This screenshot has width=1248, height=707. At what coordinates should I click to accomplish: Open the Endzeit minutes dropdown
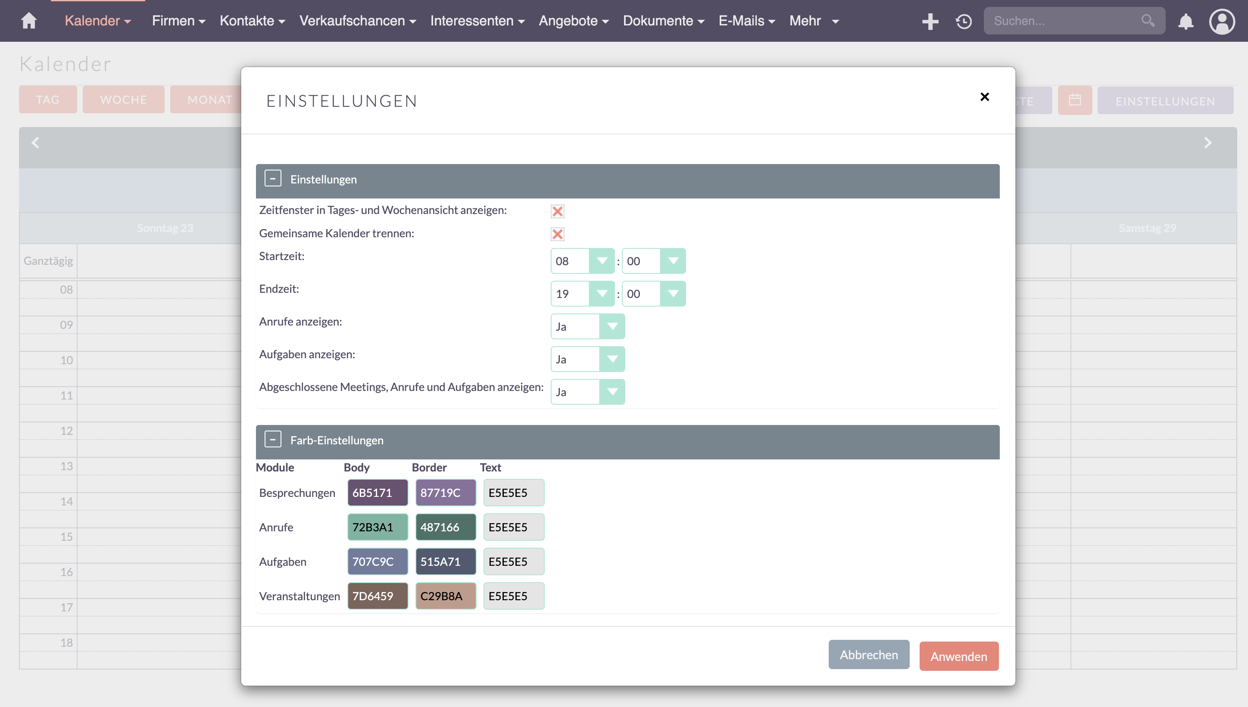coord(654,294)
